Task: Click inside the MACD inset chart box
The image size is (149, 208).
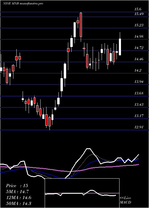Action: click(82, 193)
